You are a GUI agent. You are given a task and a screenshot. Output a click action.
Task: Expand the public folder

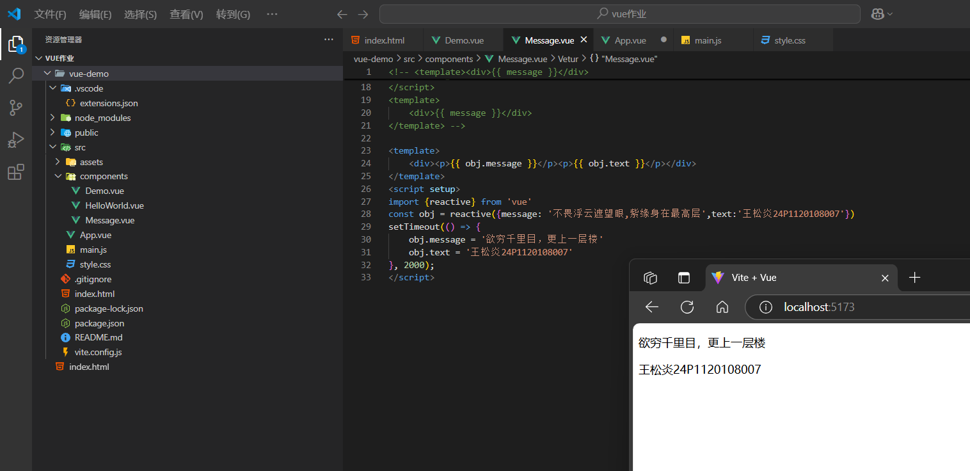coord(53,132)
